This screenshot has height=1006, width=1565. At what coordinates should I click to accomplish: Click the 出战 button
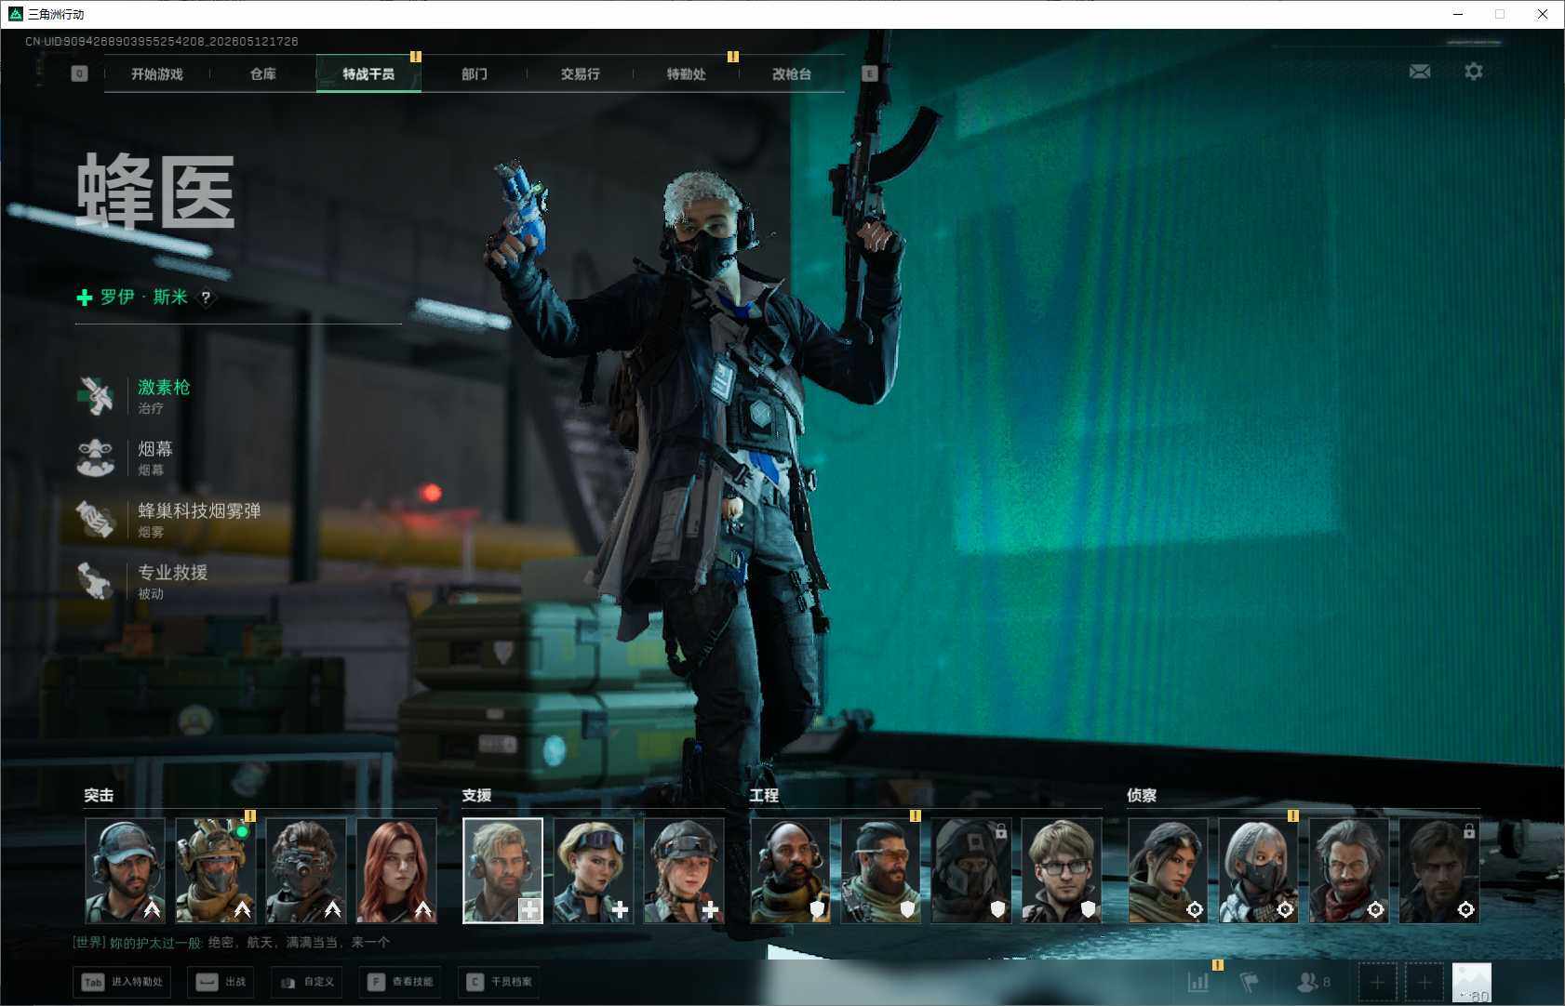tap(222, 982)
